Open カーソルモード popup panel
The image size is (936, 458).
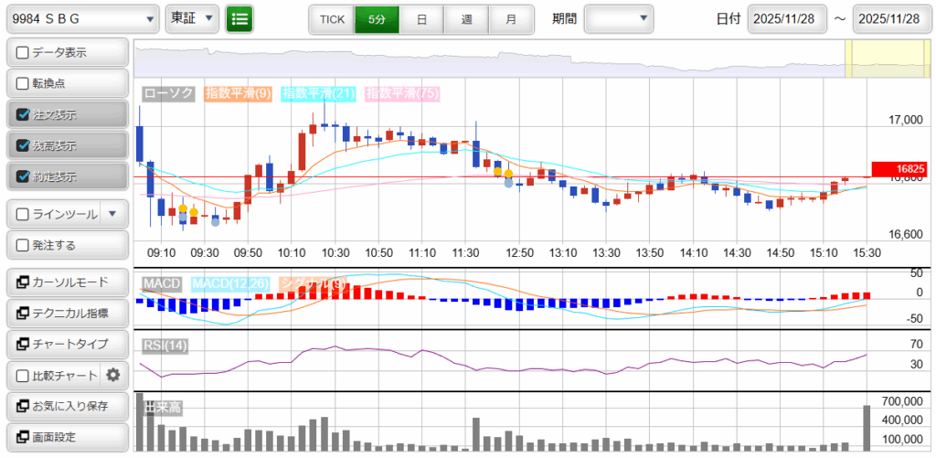[x=67, y=282]
